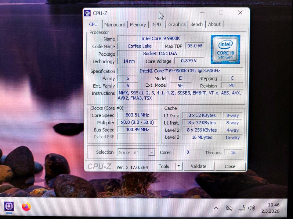Screen dimensions: 293x219
Task: Minimize the CPU-Z window
Action: [202, 13]
